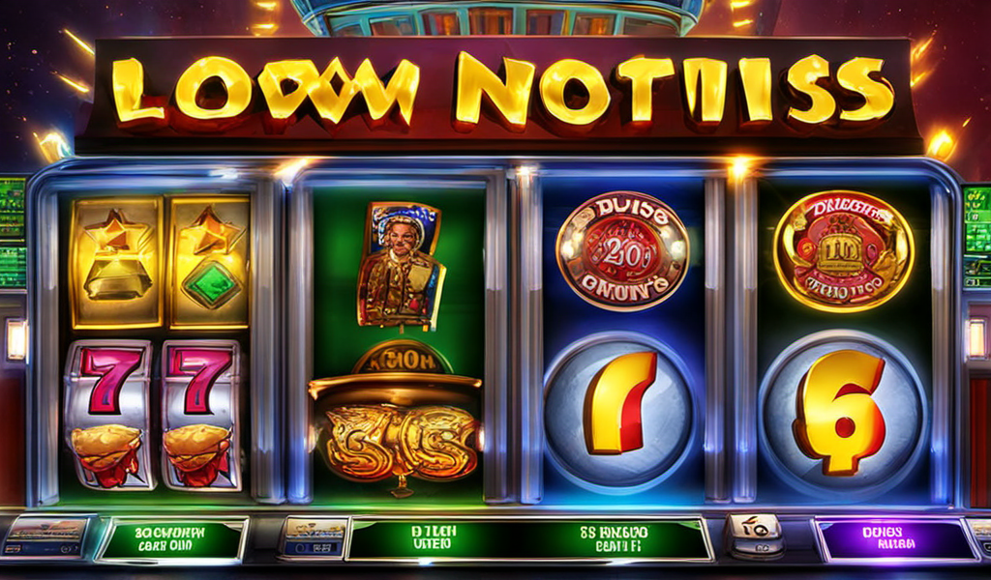Select the gold star and bar symbol
Viewport: 991px width, 580px height.
pyautogui.click(x=116, y=262)
